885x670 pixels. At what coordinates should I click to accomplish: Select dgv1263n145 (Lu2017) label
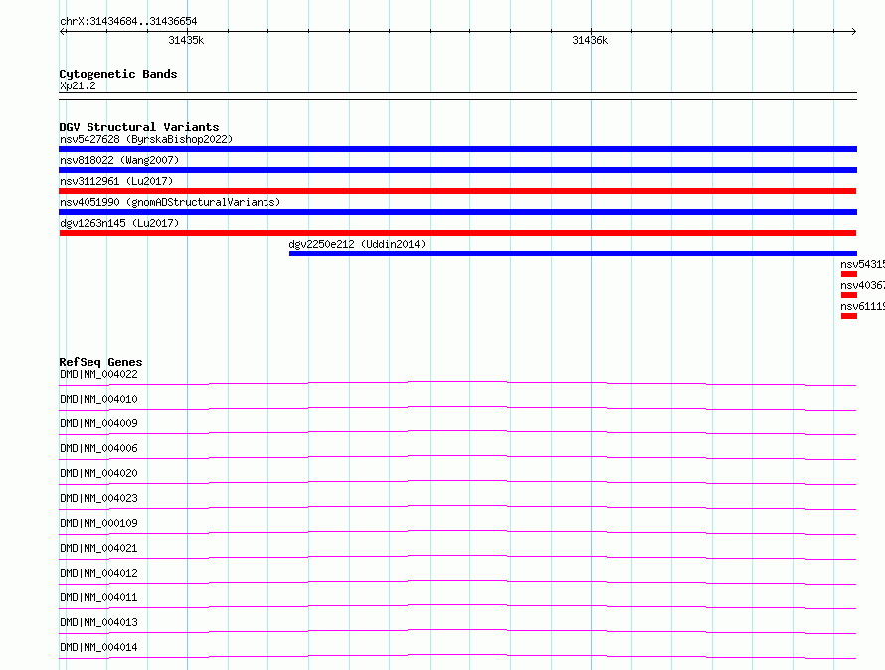pos(119,223)
